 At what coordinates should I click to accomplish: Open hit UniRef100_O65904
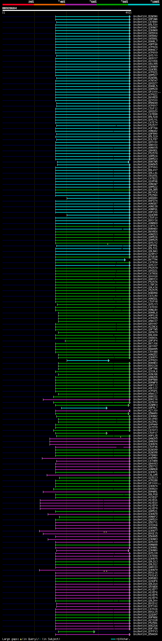coord(145,33)
